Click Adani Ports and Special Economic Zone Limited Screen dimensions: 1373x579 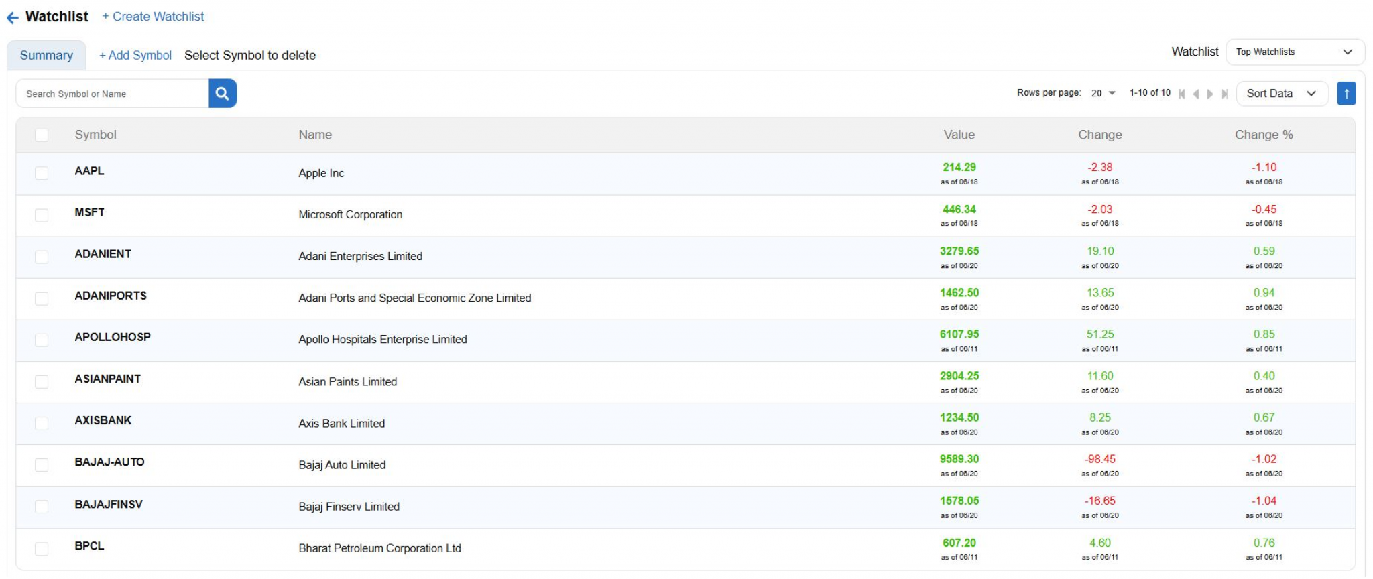(x=415, y=298)
